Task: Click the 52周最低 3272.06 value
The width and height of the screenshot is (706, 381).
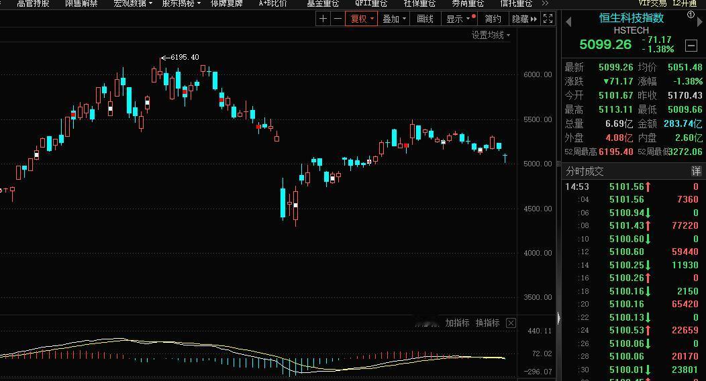Action: (685, 152)
